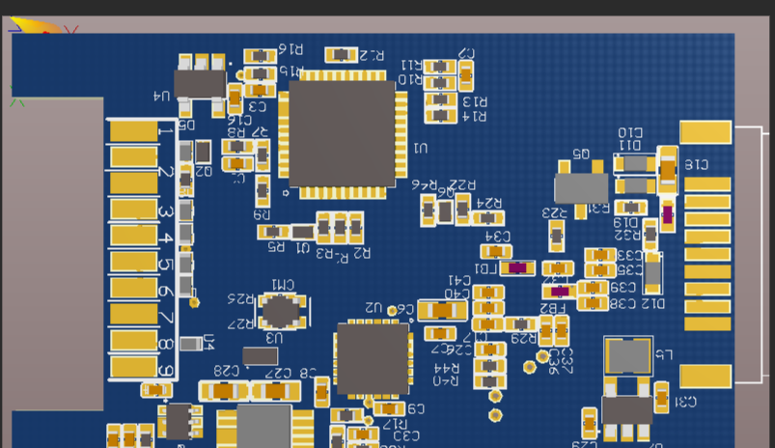Click pad 5 of the left connector
The height and width of the screenshot is (448, 775).
pos(133,262)
